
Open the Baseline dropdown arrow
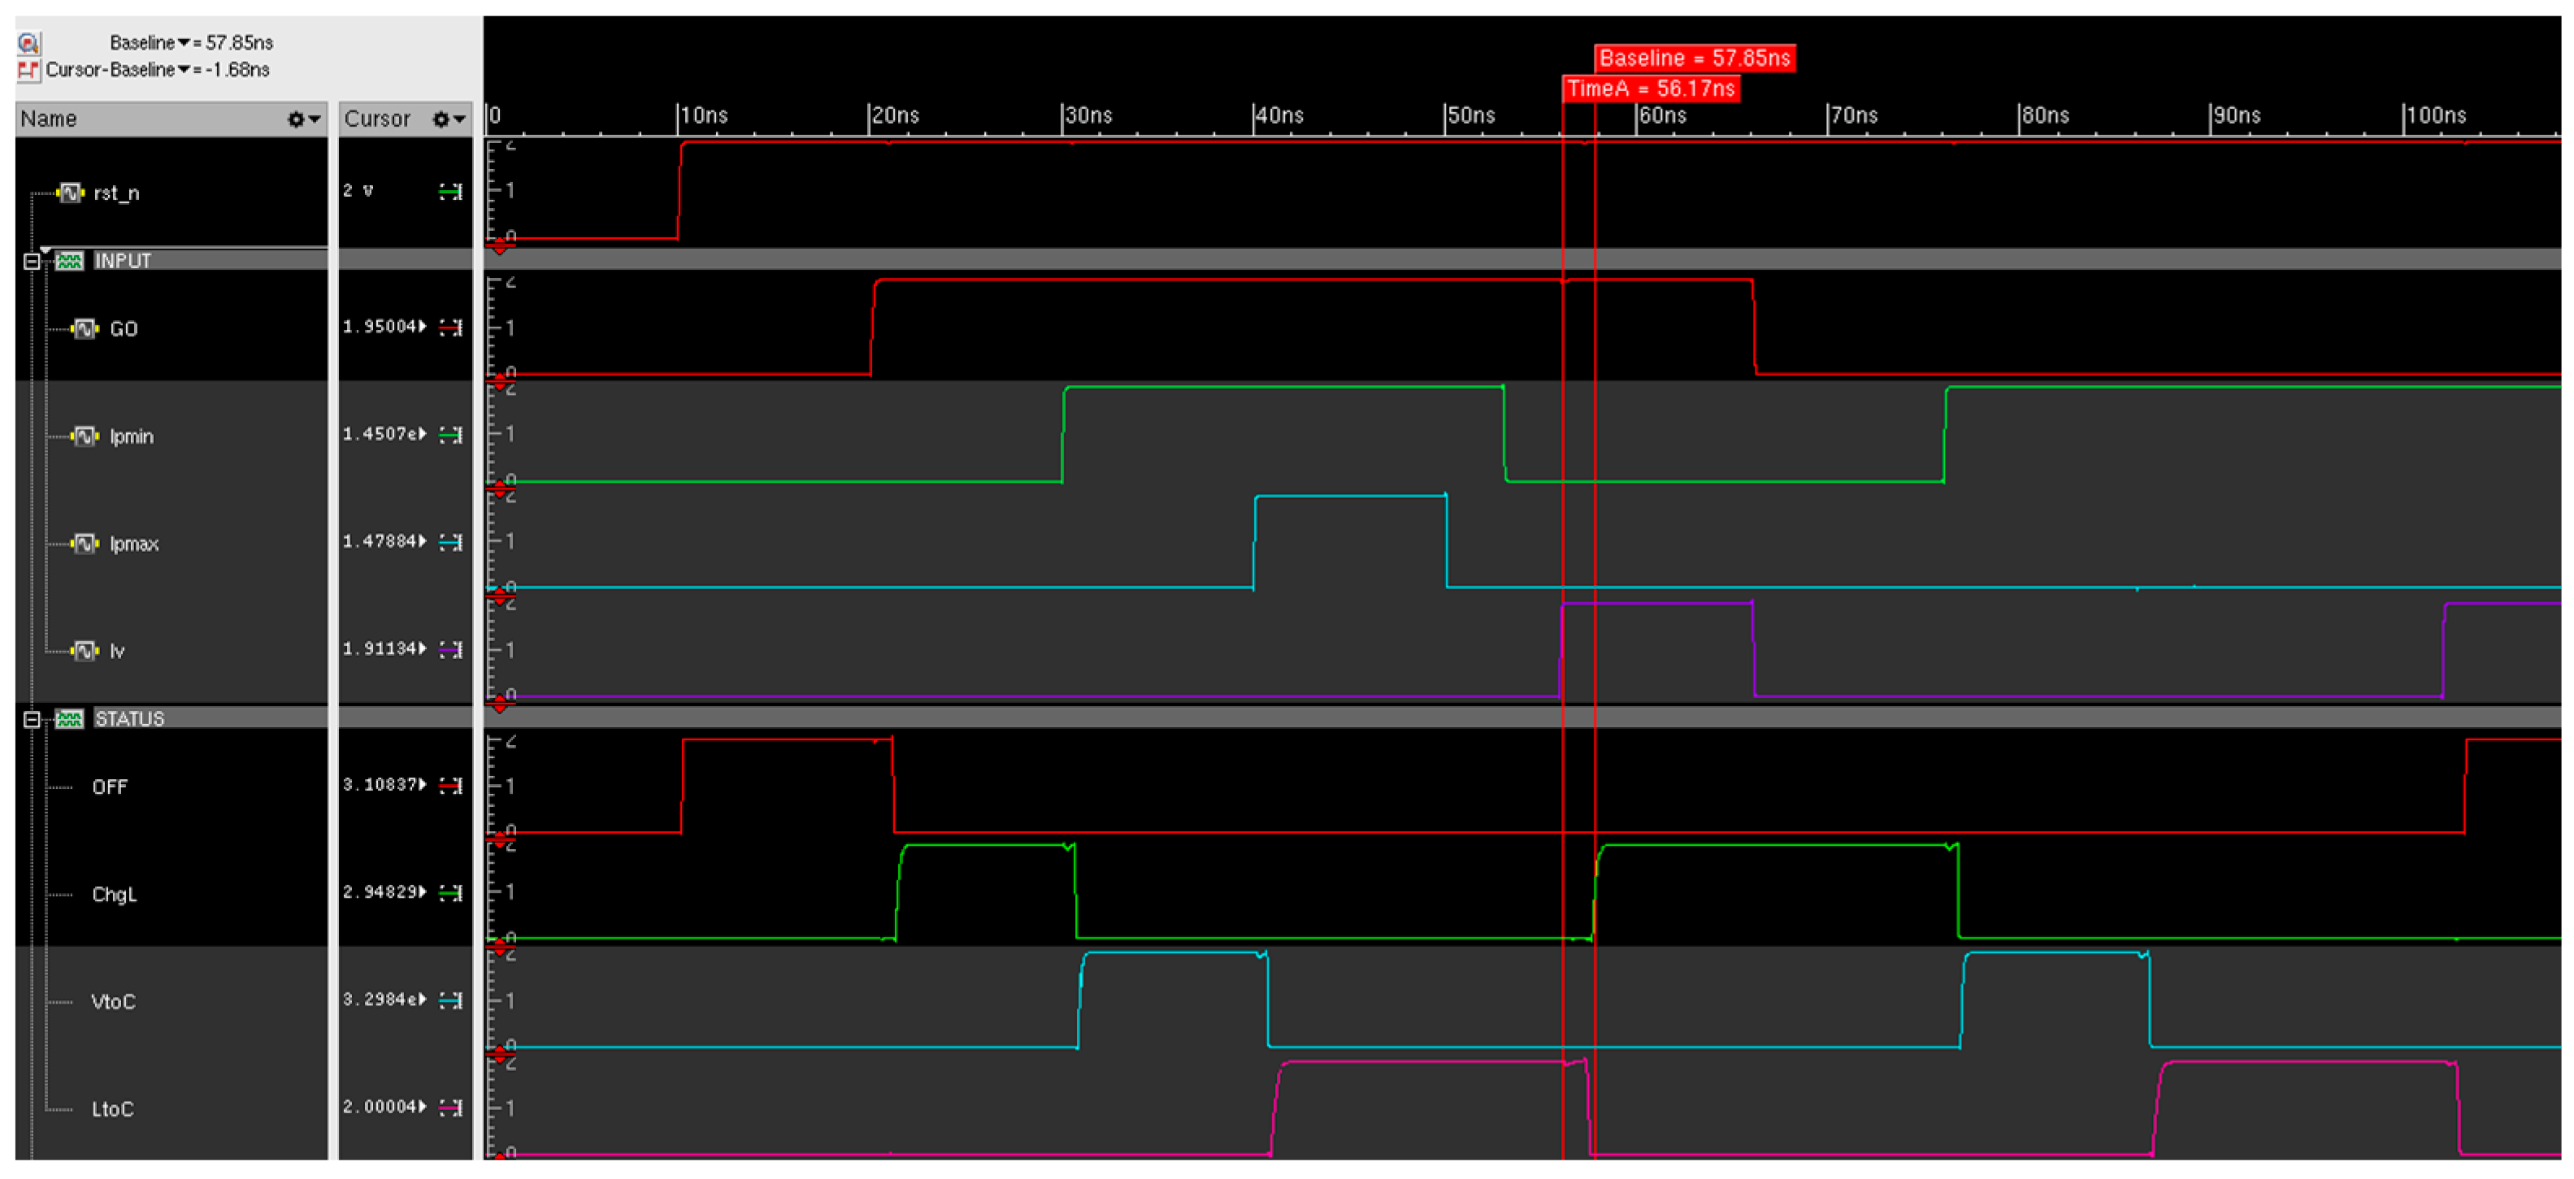coord(184,43)
